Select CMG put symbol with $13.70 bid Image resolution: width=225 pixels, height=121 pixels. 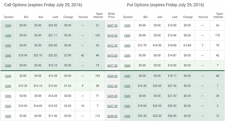click(127, 46)
